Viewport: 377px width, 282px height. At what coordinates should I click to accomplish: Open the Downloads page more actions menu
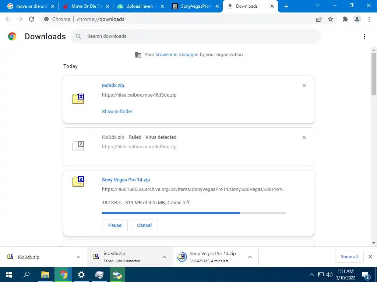click(x=364, y=36)
